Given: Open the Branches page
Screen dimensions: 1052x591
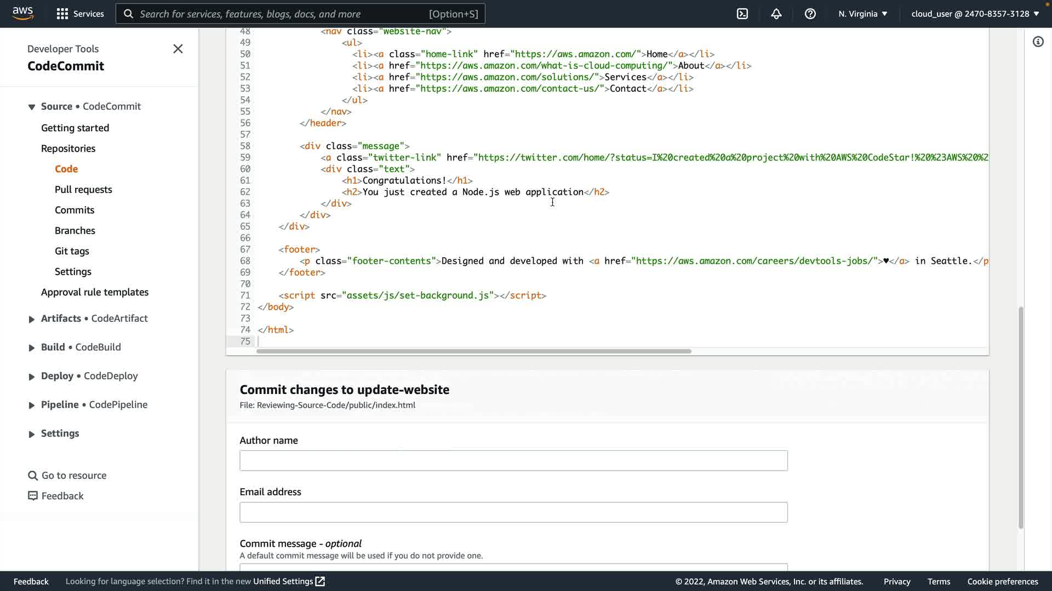Looking at the screenshot, I should point(75,230).
